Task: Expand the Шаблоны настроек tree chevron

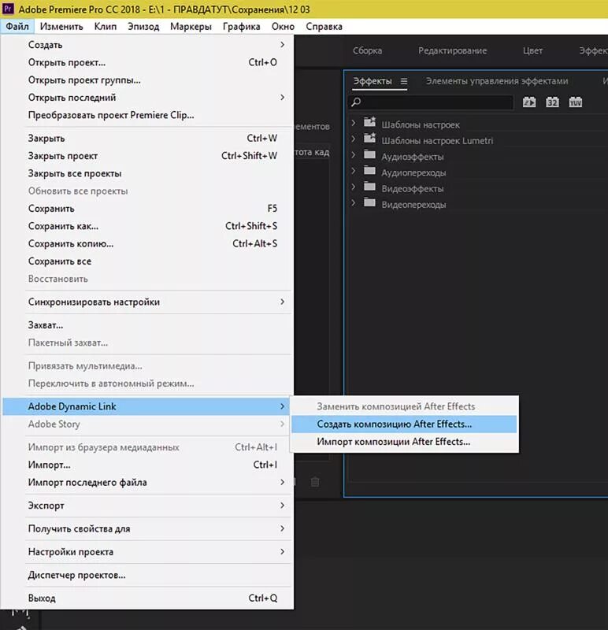Action: pos(354,123)
